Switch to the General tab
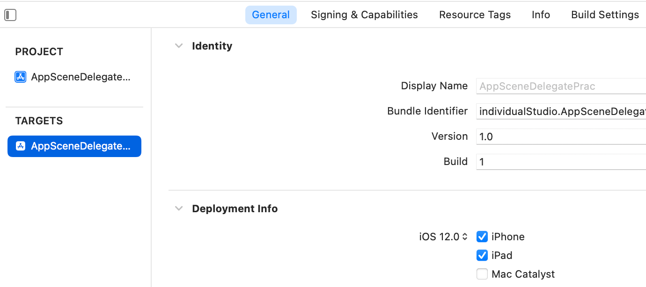 (x=271, y=14)
